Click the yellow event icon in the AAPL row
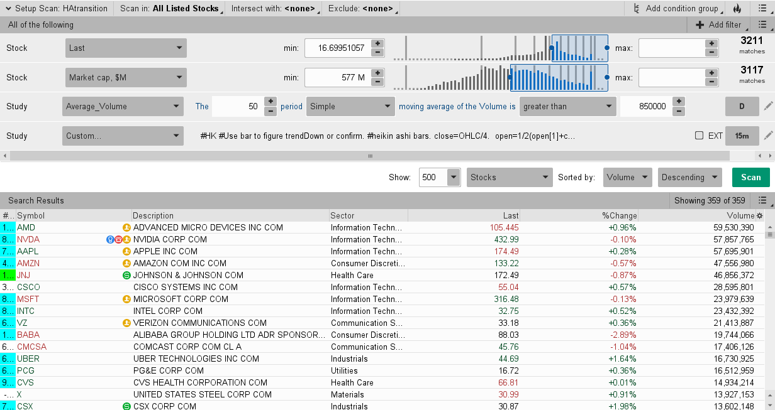 coord(126,251)
